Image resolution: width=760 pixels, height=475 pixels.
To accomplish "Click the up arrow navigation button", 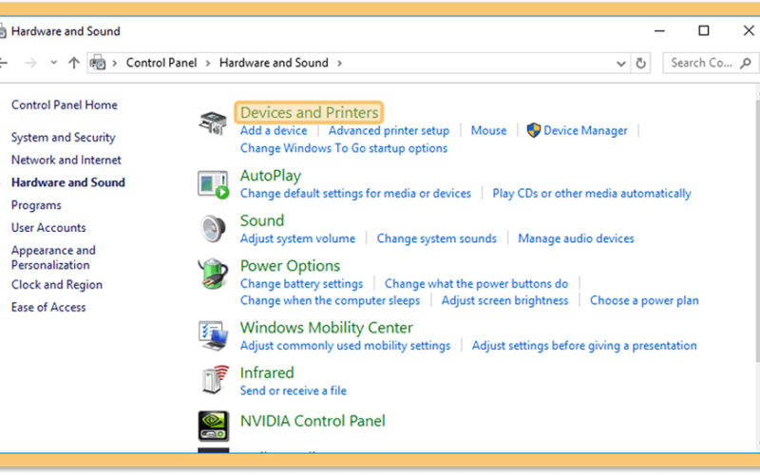I will (74, 63).
